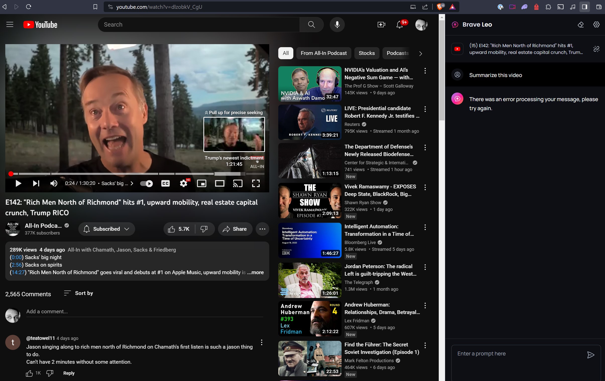Clear Brave Leo conversation with eraser icon

(x=580, y=25)
